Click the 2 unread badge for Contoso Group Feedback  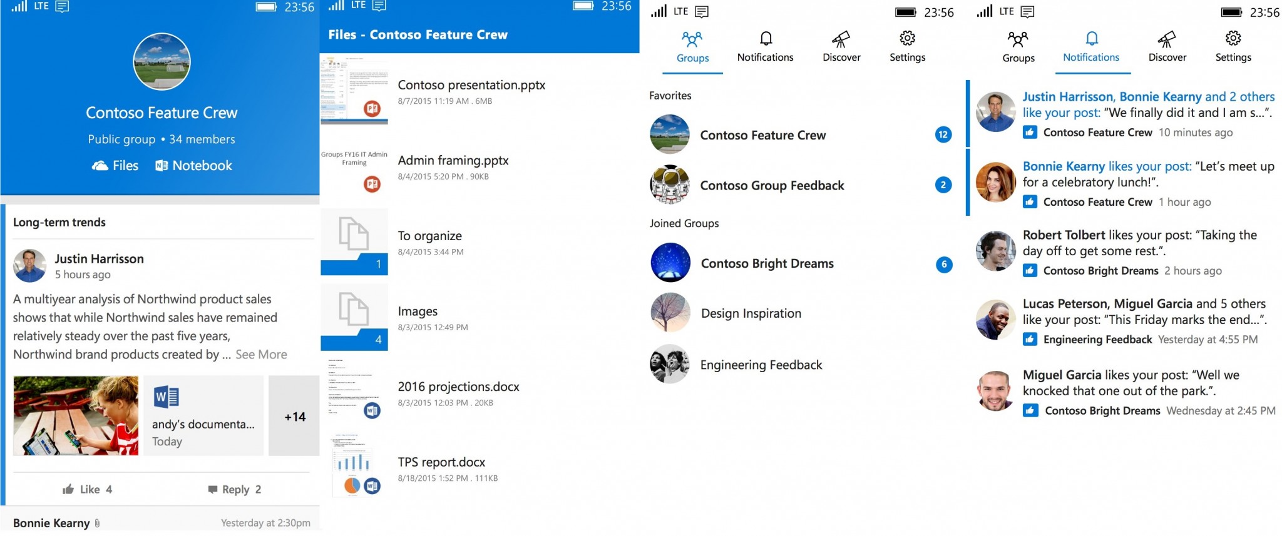point(943,185)
